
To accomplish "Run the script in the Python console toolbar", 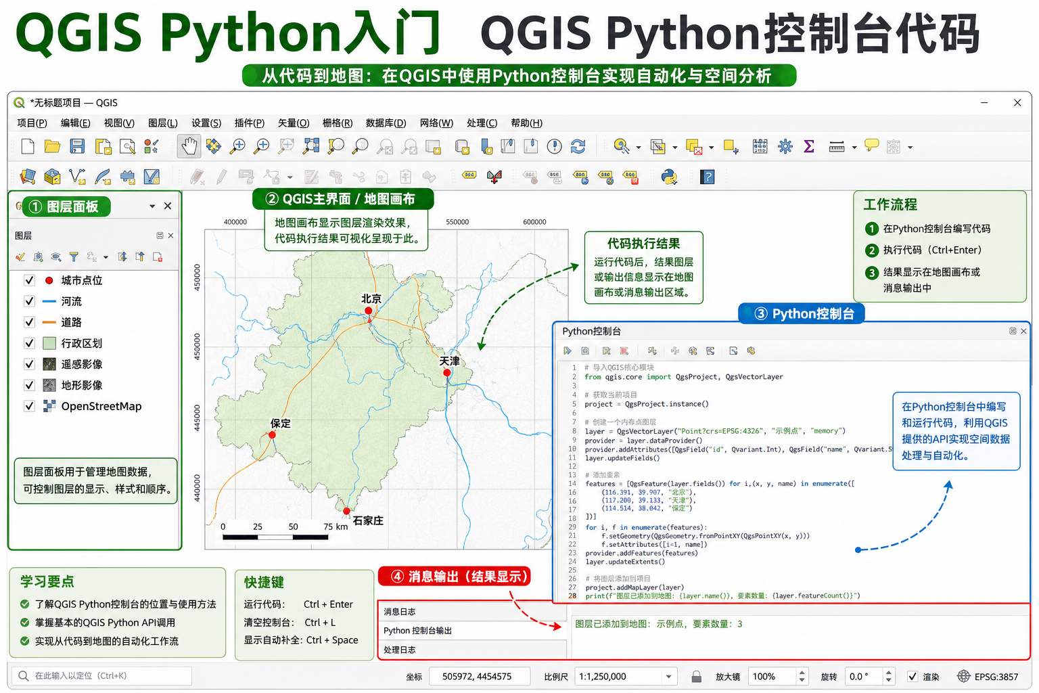I will [x=568, y=351].
